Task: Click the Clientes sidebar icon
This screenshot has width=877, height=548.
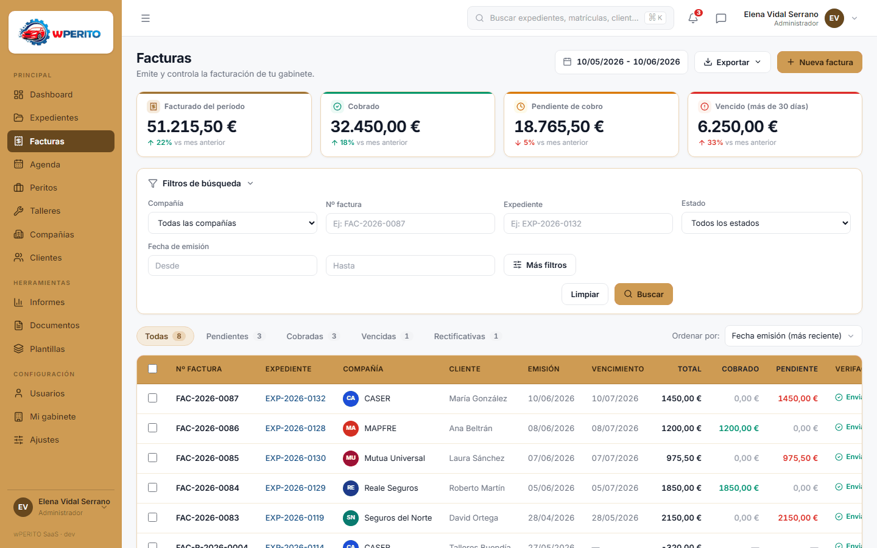Action: (19, 258)
